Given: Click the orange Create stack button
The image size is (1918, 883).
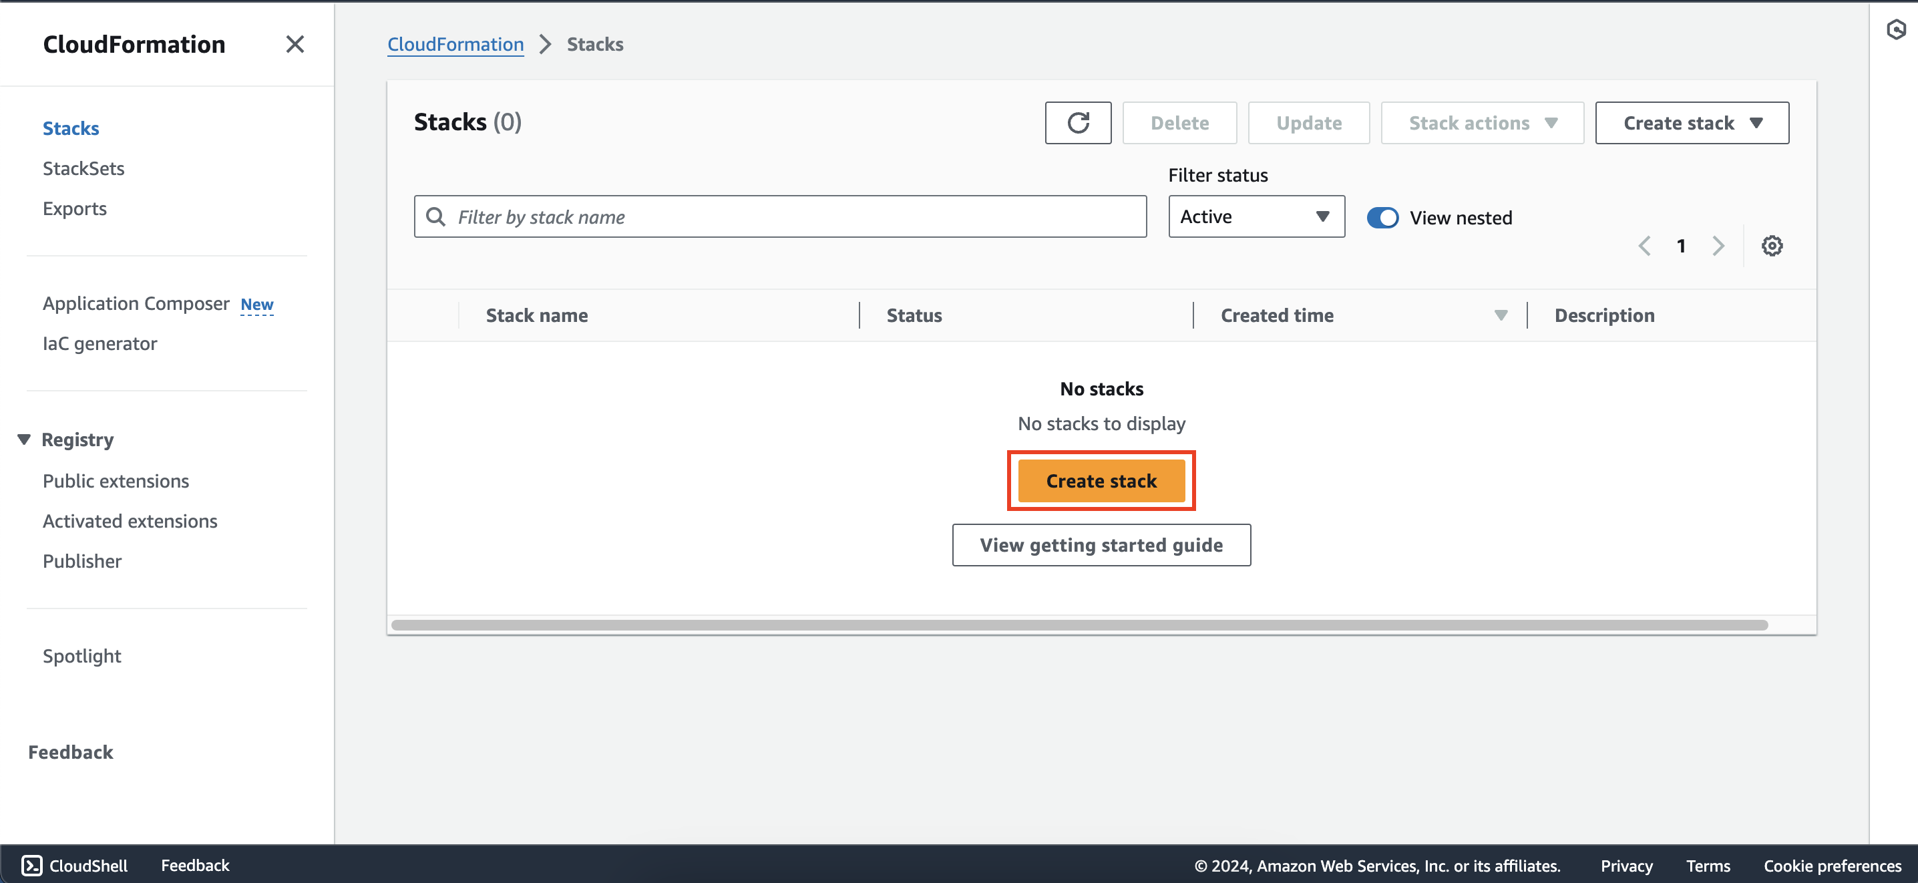Looking at the screenshot, I should (1101, 481).
